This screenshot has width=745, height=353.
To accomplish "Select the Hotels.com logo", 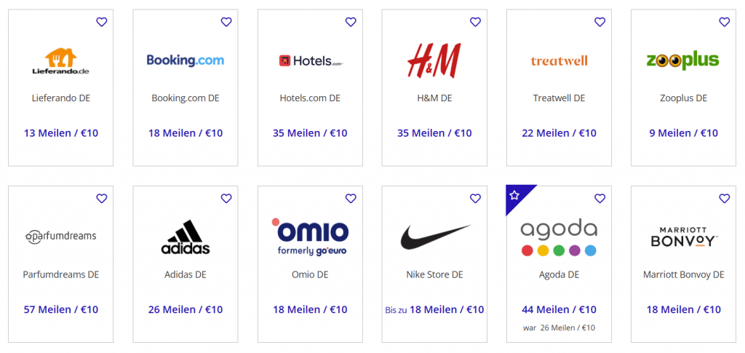I will (310, 61).
